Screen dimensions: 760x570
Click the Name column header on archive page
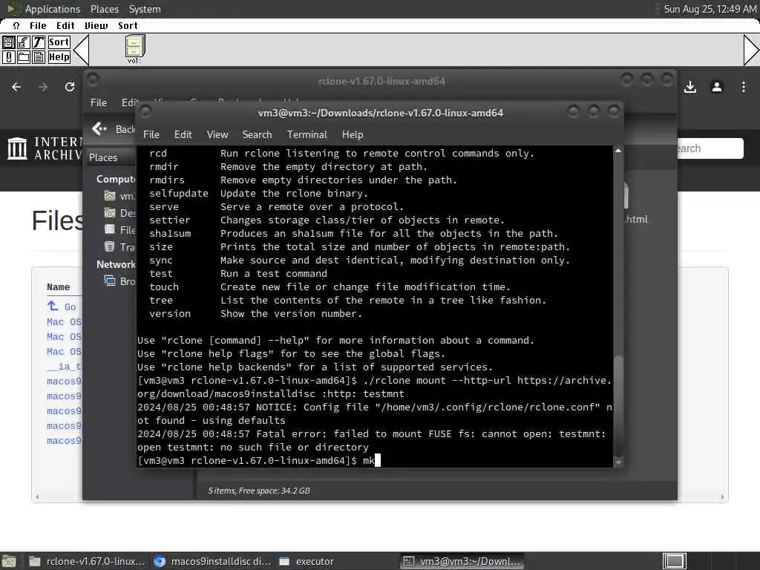(x=58, y=287)
